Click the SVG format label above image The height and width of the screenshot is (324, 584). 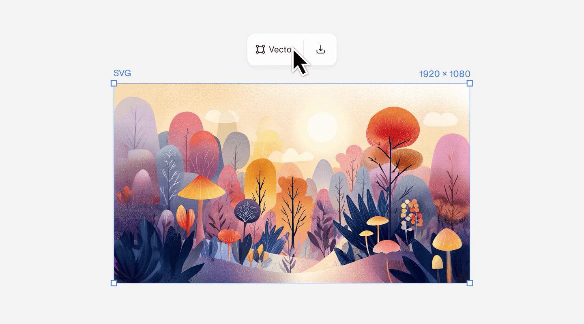122,73
